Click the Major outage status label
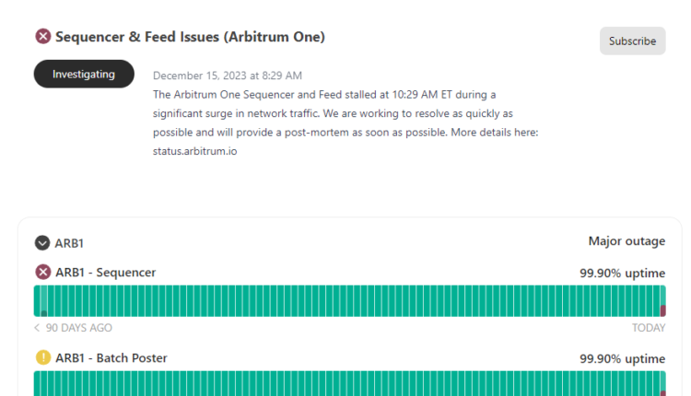691x396 pixels. click(627, 241)
